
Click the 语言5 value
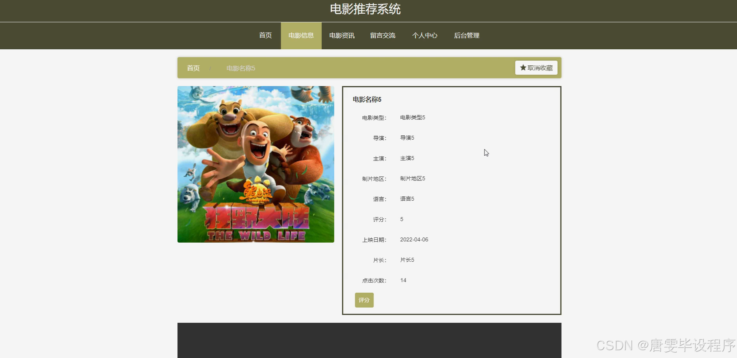[x=407, y=199]
